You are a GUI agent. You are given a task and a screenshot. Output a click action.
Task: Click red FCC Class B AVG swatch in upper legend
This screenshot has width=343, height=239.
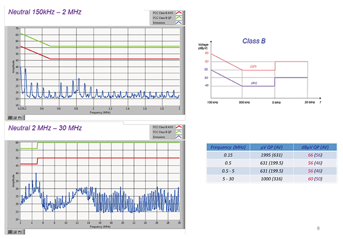(x=178, y=13)
